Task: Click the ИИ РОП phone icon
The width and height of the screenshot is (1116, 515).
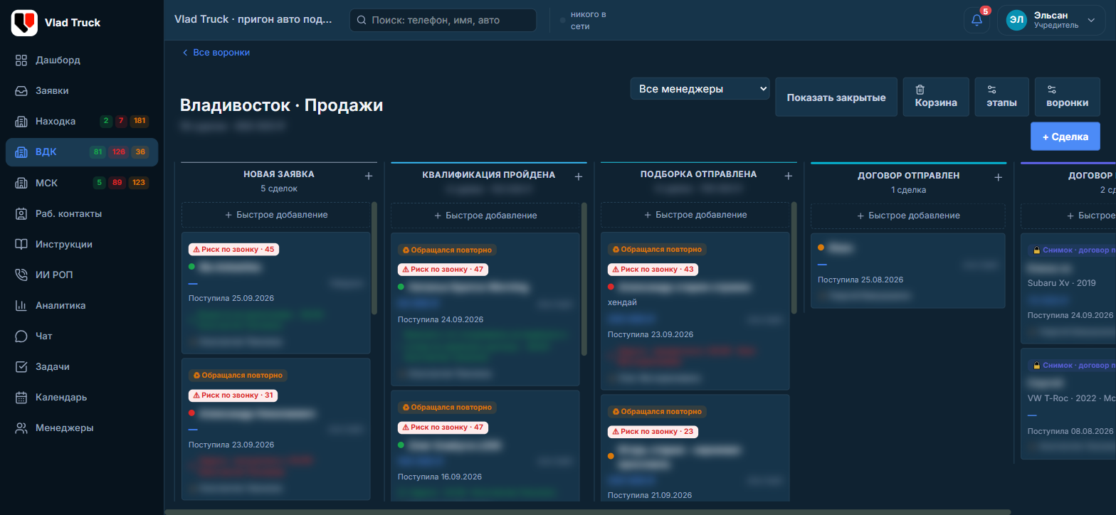Action: (x=21, y=275)
